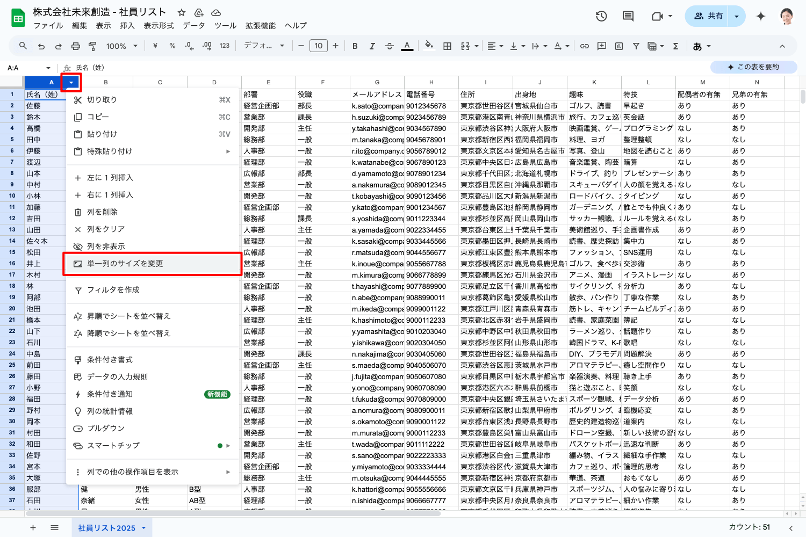The image size is (806, 537).
Task: Click the この表を要約 button
Action: tap(753, 67)
